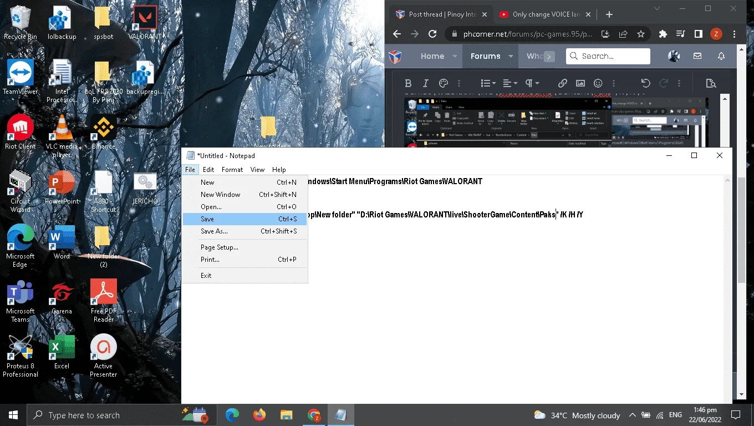Screen dimensions: 754x426
Task: Open Page Setup... from File menu
Action: [244, 247]
